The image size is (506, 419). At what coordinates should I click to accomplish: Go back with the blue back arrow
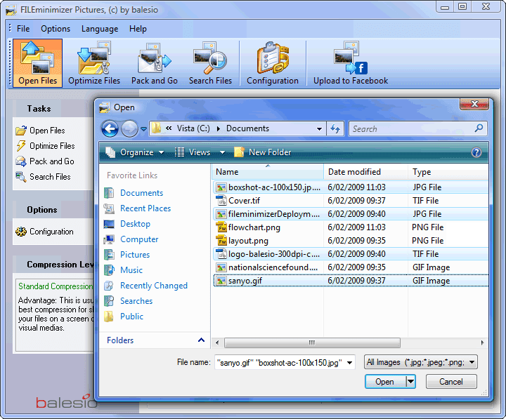(x=110, y=129)
